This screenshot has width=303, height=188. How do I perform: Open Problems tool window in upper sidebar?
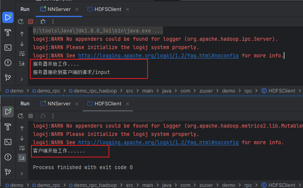tap(8, 63)
